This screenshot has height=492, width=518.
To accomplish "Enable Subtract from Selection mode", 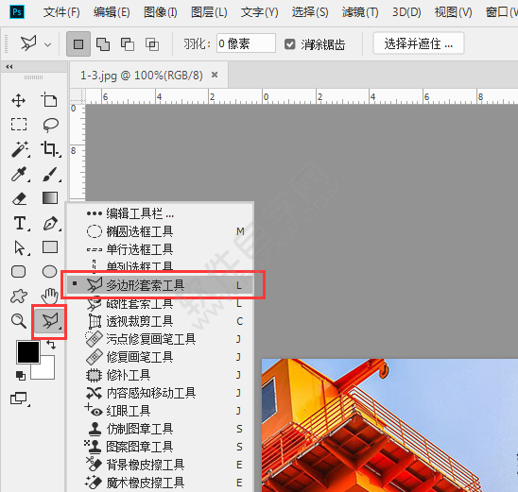I will [x=128, y=43].
